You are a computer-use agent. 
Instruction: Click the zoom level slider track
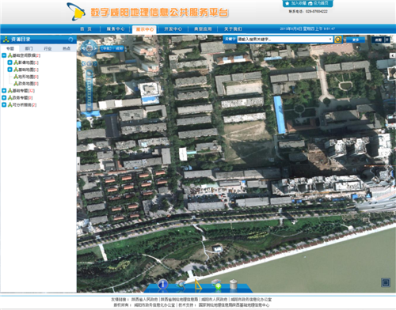(x=89, y=91)
